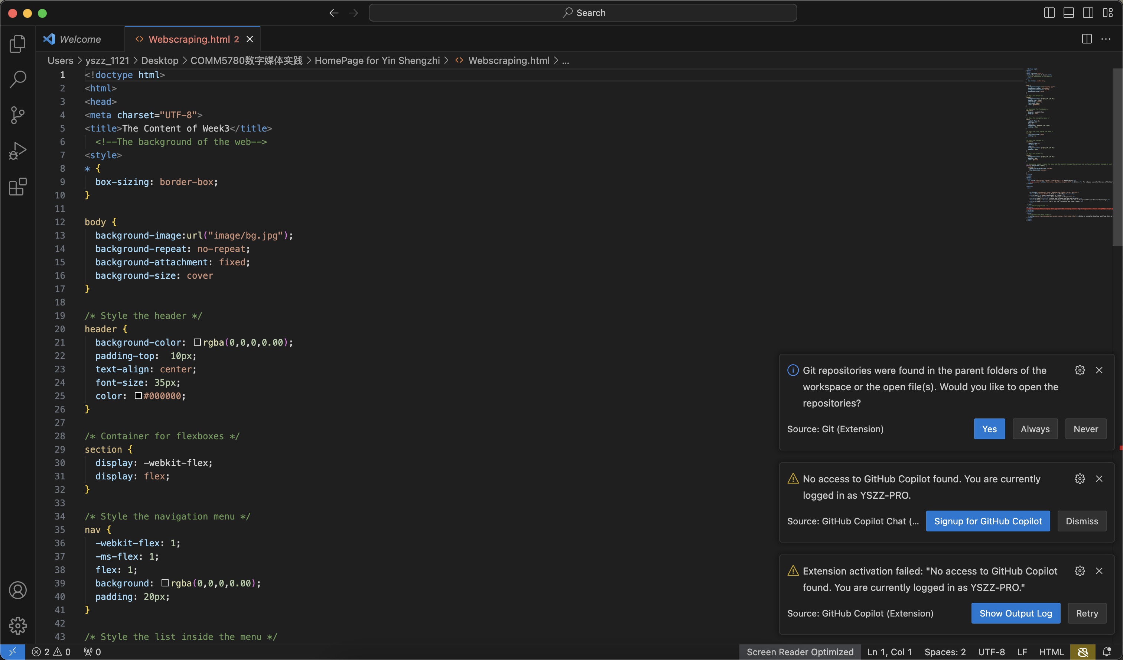
Task: Click Yes to open Git repositories
Action: click(x=989, y=428)
